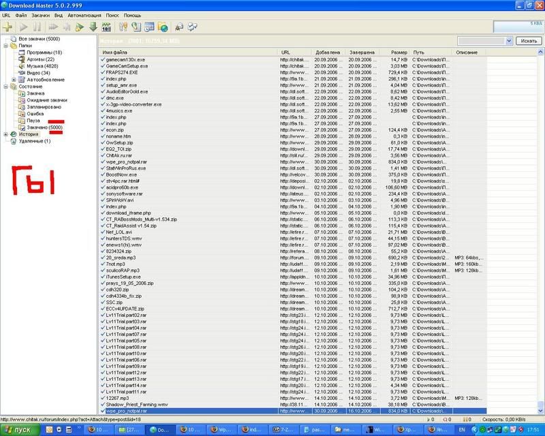Screen dimensions: 545x436
Task: Open the 'Закачки' menu
Action: tap(40, 15)
